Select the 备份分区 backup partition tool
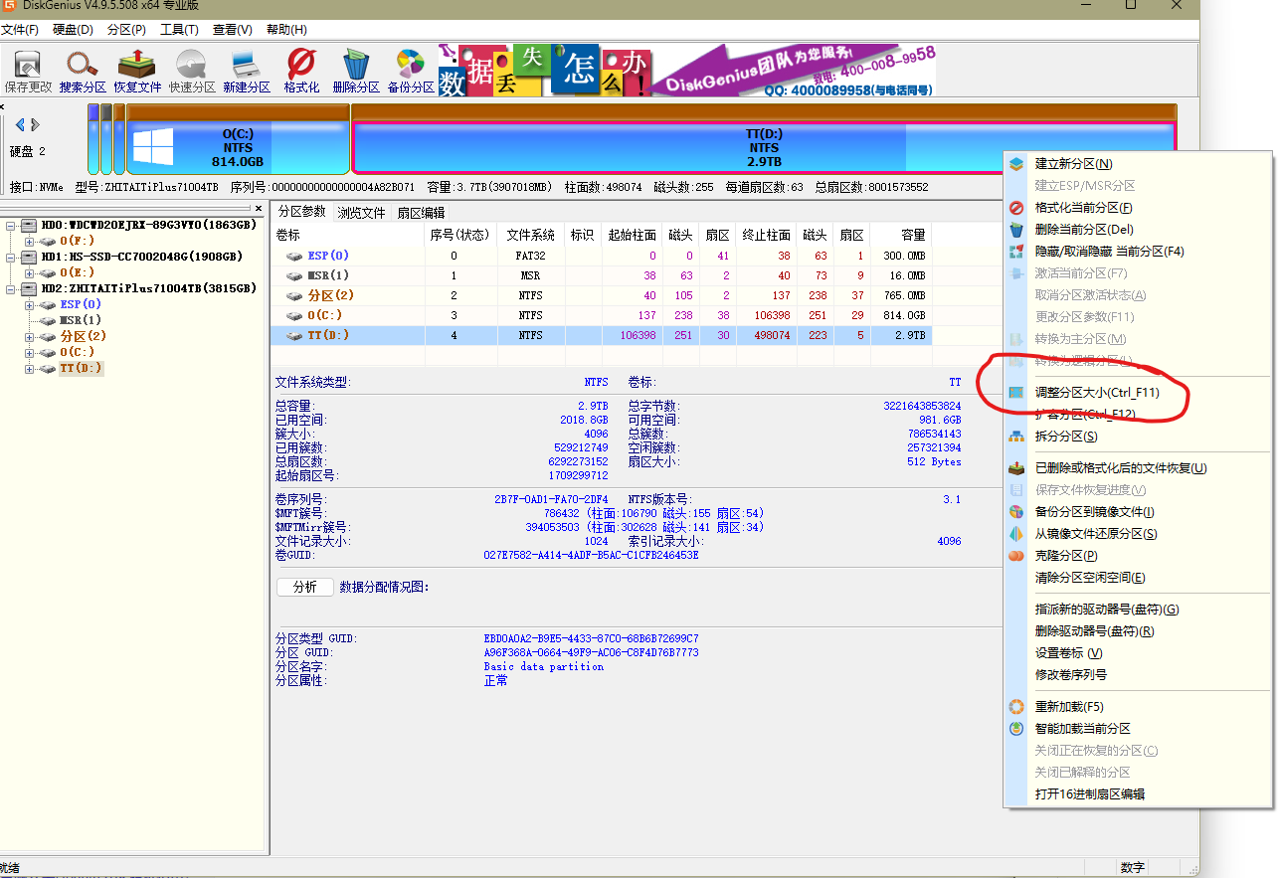This screenshot has height=878, width=1278. [x=410, y=70]
